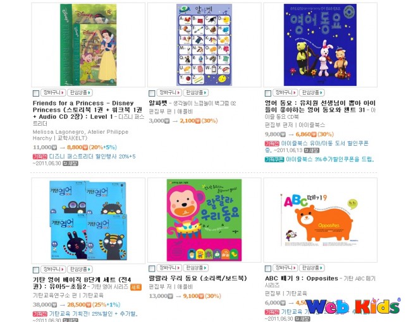
Task: Click the 새창 icon after the Disney event date
Action: 71,164
